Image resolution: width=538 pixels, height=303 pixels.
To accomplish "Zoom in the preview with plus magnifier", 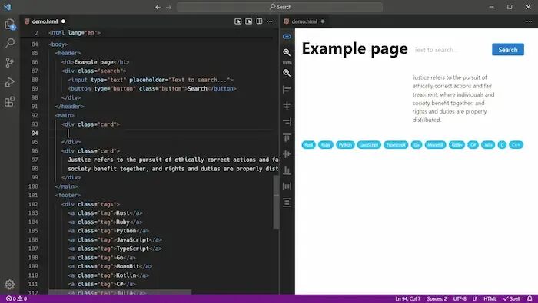I will point(287,52).
